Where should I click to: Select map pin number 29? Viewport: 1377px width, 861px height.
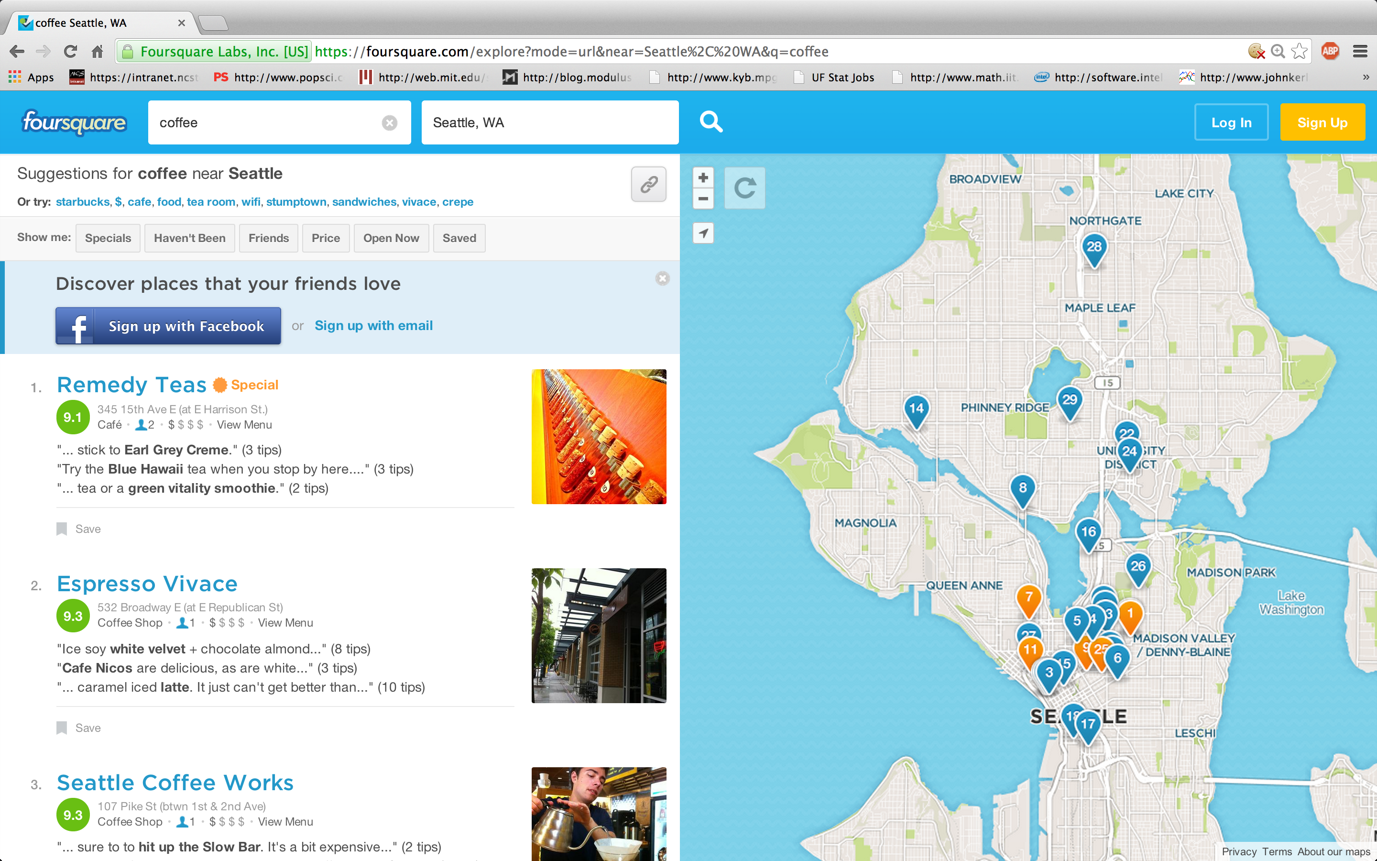1069,402
